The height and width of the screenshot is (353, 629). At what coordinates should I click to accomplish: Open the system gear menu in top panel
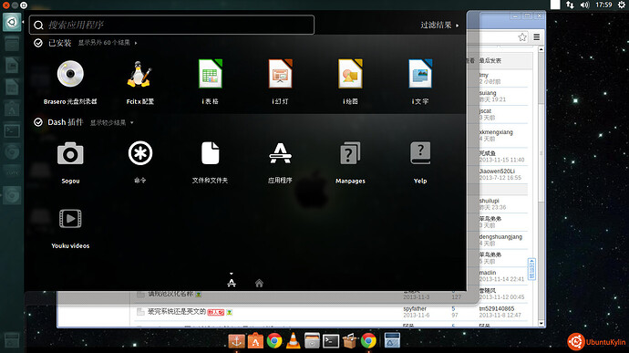click(622, 5)
